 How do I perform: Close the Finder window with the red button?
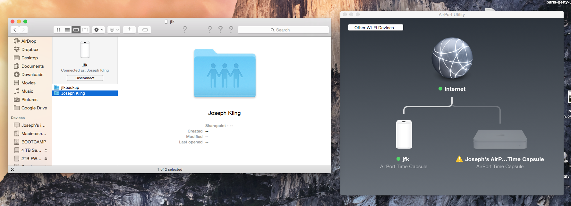click(13, 21)
